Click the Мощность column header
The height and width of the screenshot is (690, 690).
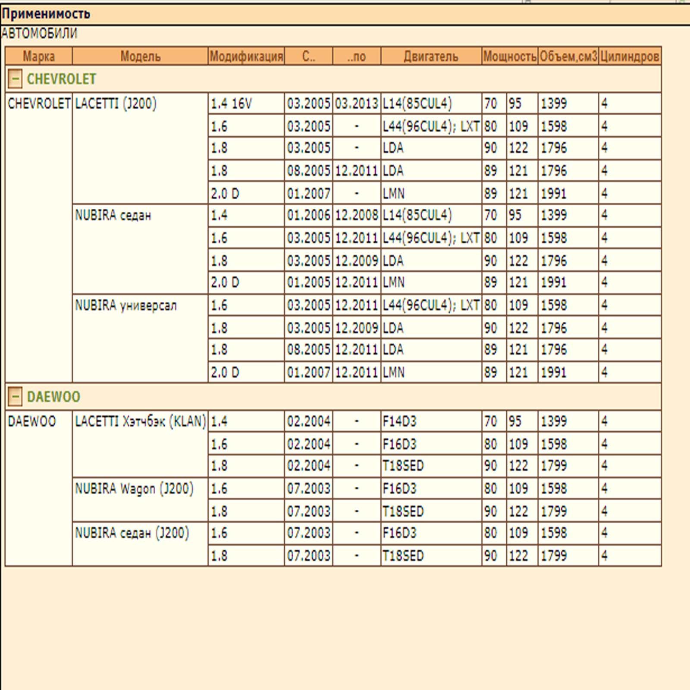point(510,56)
